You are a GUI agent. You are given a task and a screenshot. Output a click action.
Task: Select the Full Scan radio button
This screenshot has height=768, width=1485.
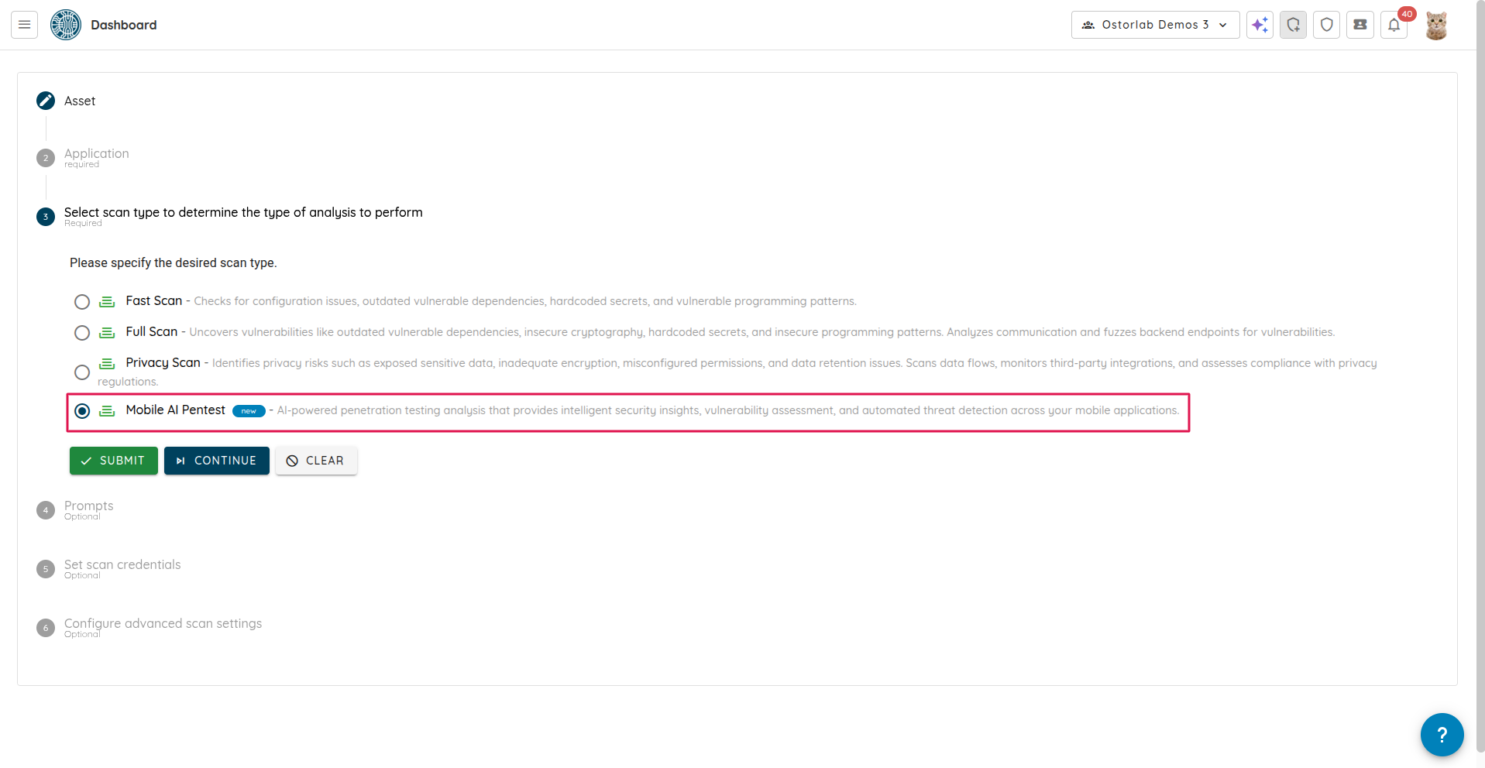[82, 333]
